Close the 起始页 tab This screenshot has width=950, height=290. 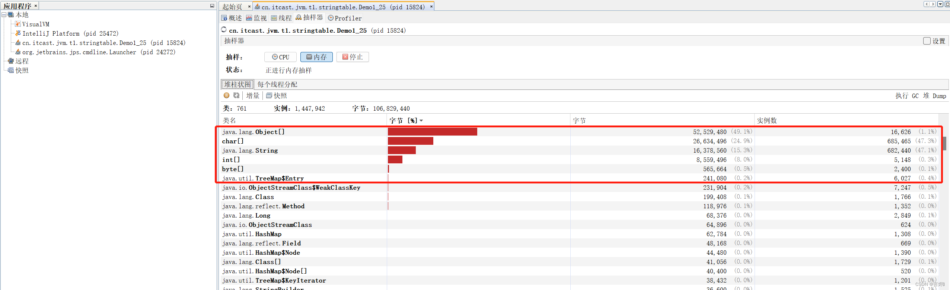(x=249, y=6)
